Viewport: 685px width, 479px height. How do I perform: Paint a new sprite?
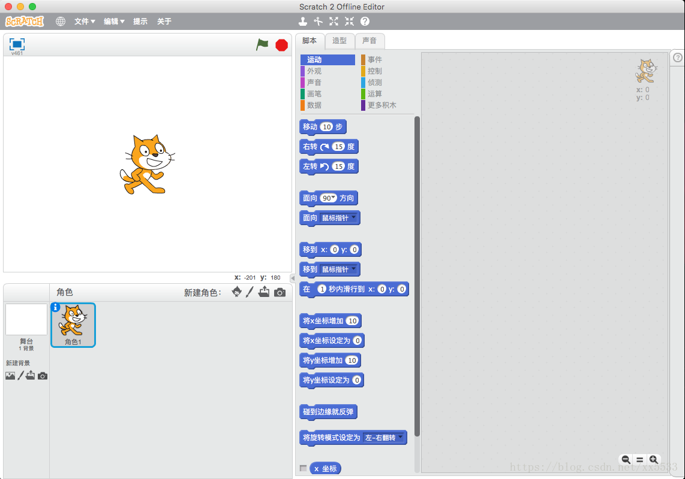click(250, 292)
